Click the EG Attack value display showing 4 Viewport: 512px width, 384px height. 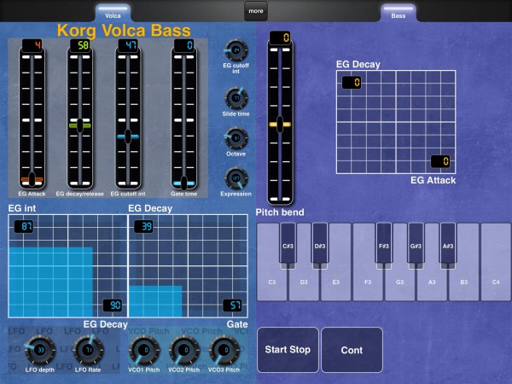click(32, 45)
